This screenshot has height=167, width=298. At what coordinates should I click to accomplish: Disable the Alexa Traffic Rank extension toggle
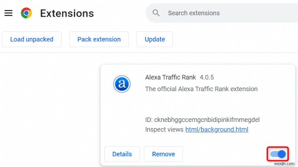pos(278,154)
